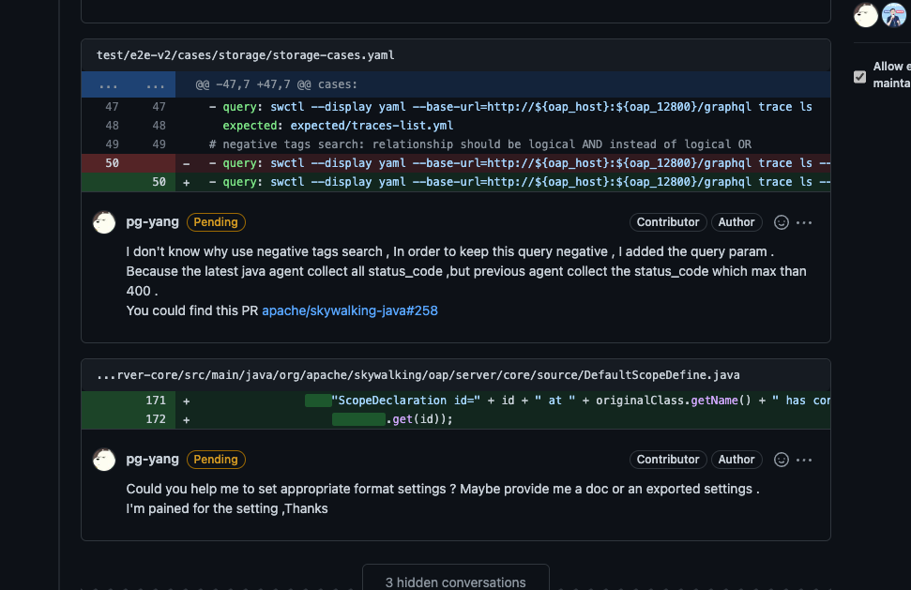Click pg-yang avatar on the format settings comment
Viewport: 911px width, 590px height.
[x=104, y=460]
